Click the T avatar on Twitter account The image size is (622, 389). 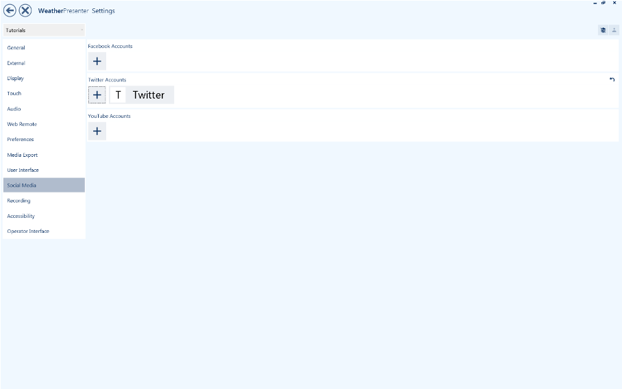pos(119,95)
